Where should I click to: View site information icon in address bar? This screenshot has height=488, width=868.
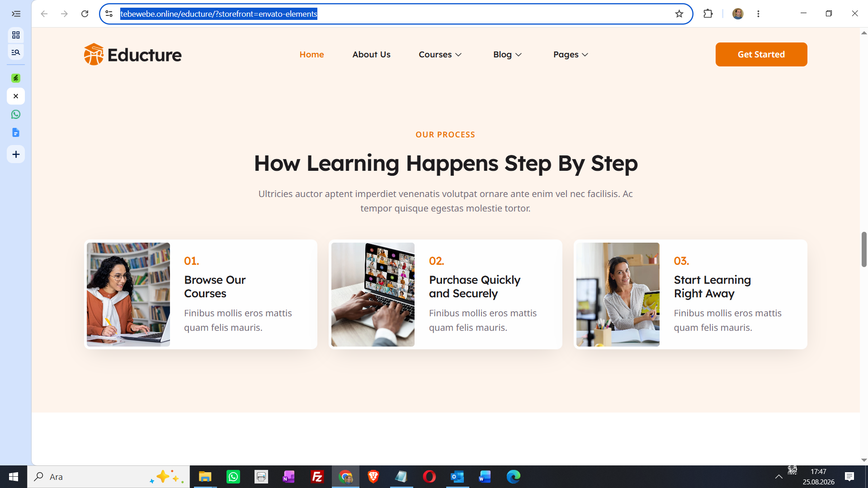click(x=109, y=14)
